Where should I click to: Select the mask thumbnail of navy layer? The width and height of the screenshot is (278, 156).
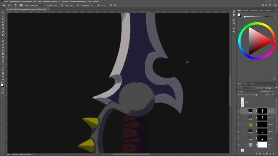click(262, 111)
